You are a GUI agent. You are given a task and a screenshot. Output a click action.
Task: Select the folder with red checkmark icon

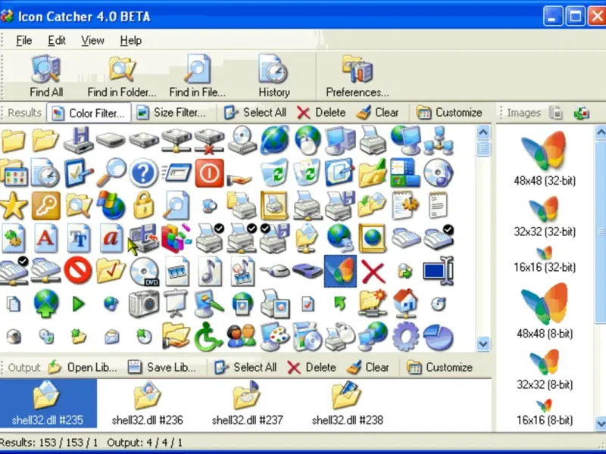pyautogui.click(x=111, y=272)
